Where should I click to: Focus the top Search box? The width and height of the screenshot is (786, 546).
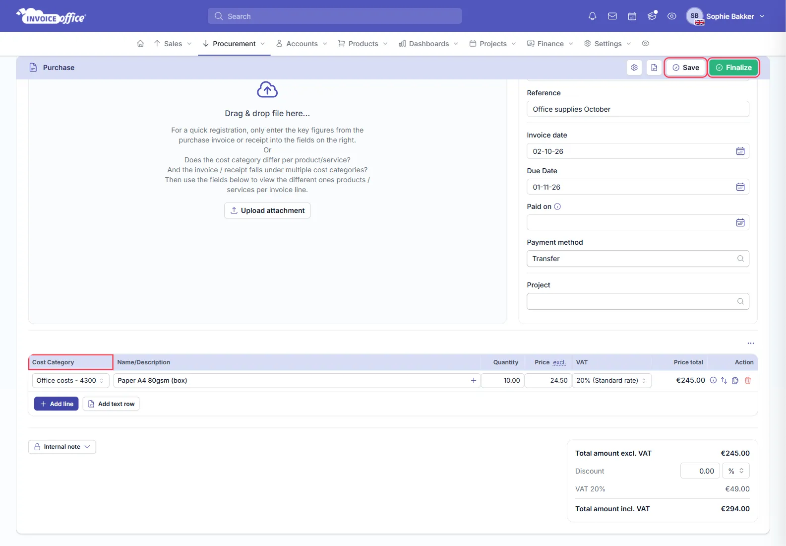(335, 16)
